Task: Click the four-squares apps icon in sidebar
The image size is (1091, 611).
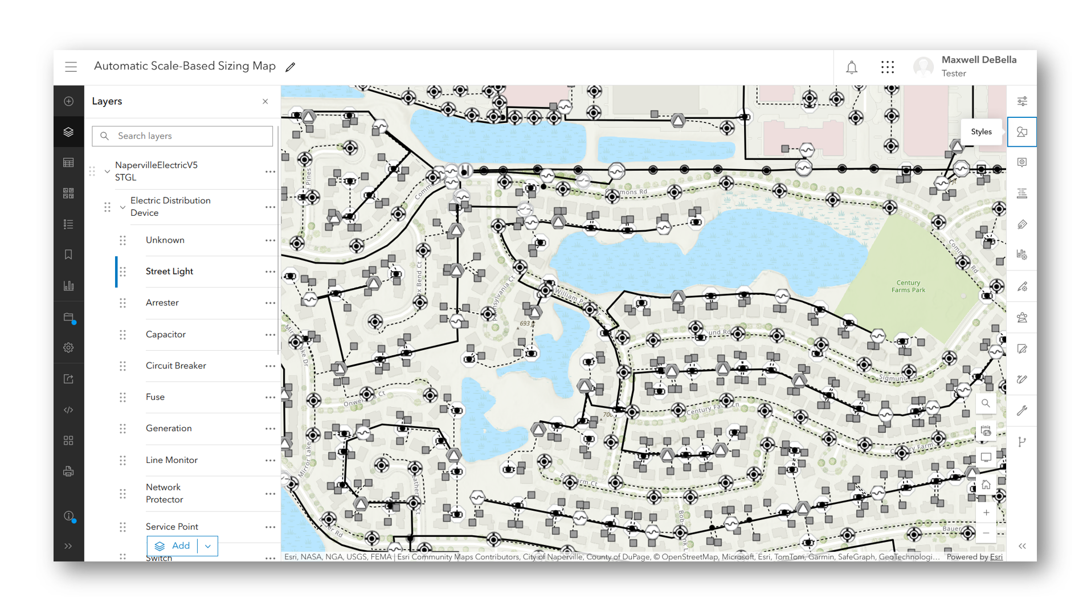Action: coord(68,441)
